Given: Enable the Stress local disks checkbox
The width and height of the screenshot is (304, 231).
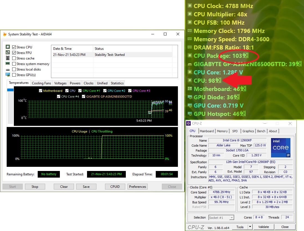Looking at the screenshot, I should (x=14, y=69).
